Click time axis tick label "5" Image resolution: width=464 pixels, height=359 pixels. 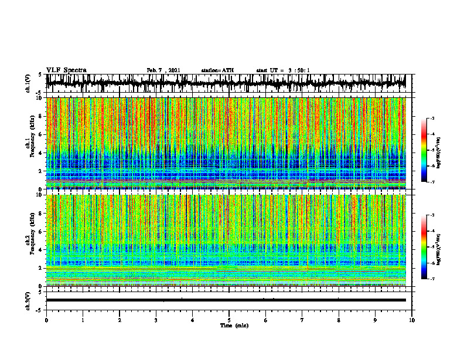click(x=229, y=320)
